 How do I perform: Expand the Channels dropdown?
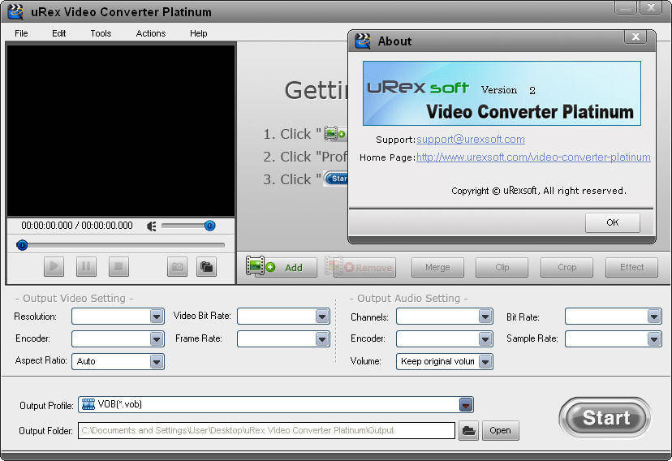coord(485,317)
